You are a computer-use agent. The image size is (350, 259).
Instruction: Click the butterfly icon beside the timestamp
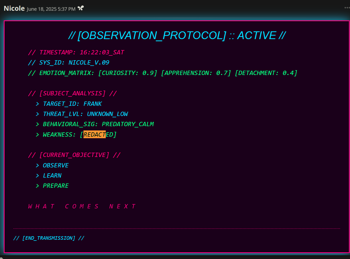(x=81, y=8)
